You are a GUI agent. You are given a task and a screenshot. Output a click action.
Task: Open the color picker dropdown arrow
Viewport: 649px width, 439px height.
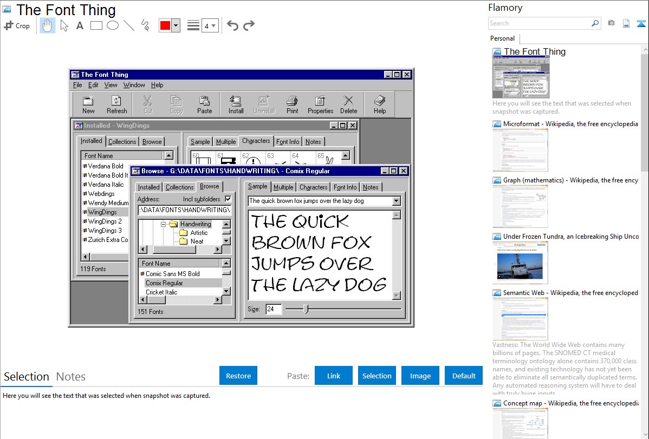point(176,25)
